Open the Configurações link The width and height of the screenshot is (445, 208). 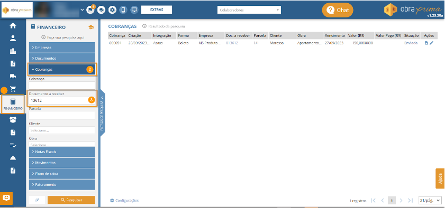click(x=124, y=201)
